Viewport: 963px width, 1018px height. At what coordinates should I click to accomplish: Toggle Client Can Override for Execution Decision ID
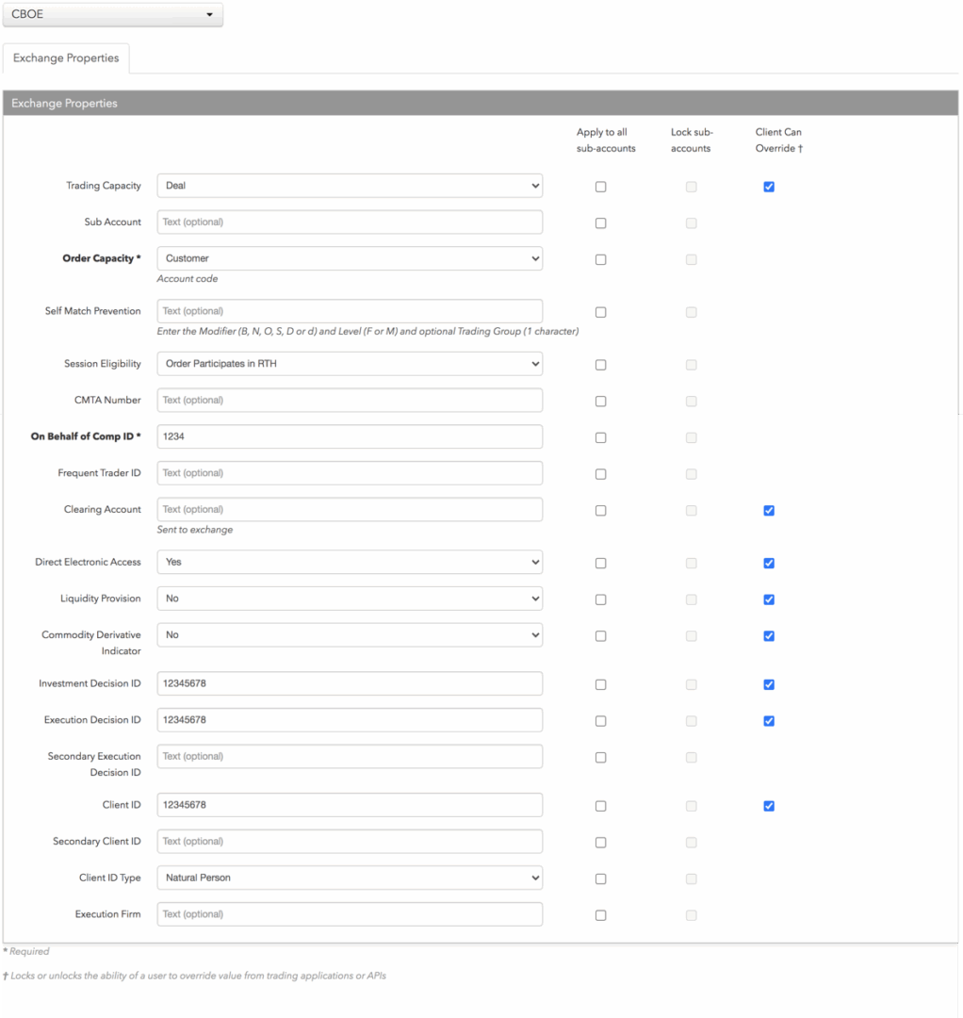pyautogui.click(x=769, y=721)
